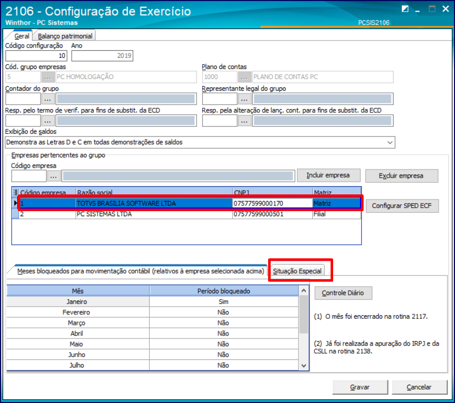
Task: Click the CNPJ column header
Action: pos(272,192)
